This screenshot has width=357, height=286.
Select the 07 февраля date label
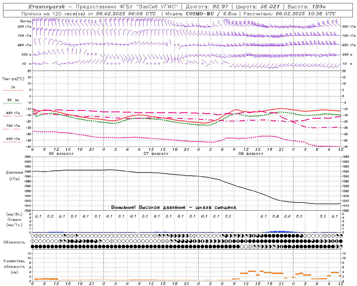tap(156, 154)
